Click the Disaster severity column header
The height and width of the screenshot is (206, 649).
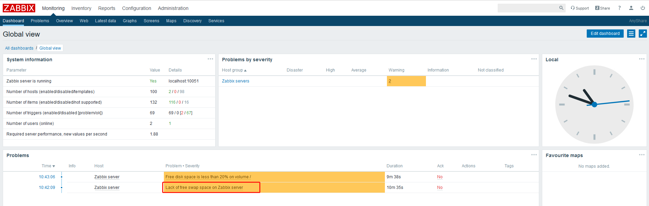pyautogui.click(x=295, y=70)
